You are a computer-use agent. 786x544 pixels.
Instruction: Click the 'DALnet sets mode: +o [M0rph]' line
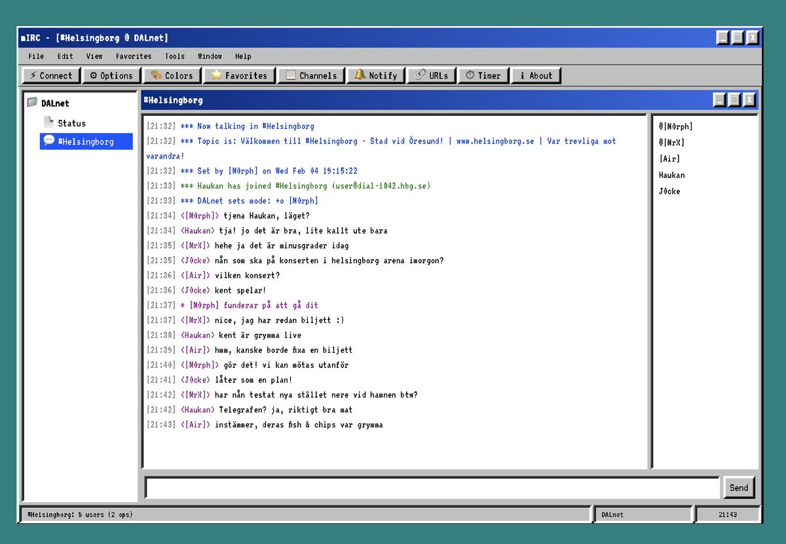click(249, 201)
